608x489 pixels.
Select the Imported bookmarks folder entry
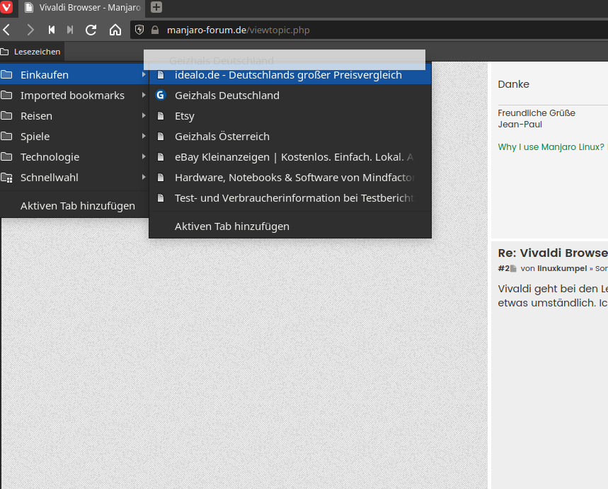coord(74,96)
